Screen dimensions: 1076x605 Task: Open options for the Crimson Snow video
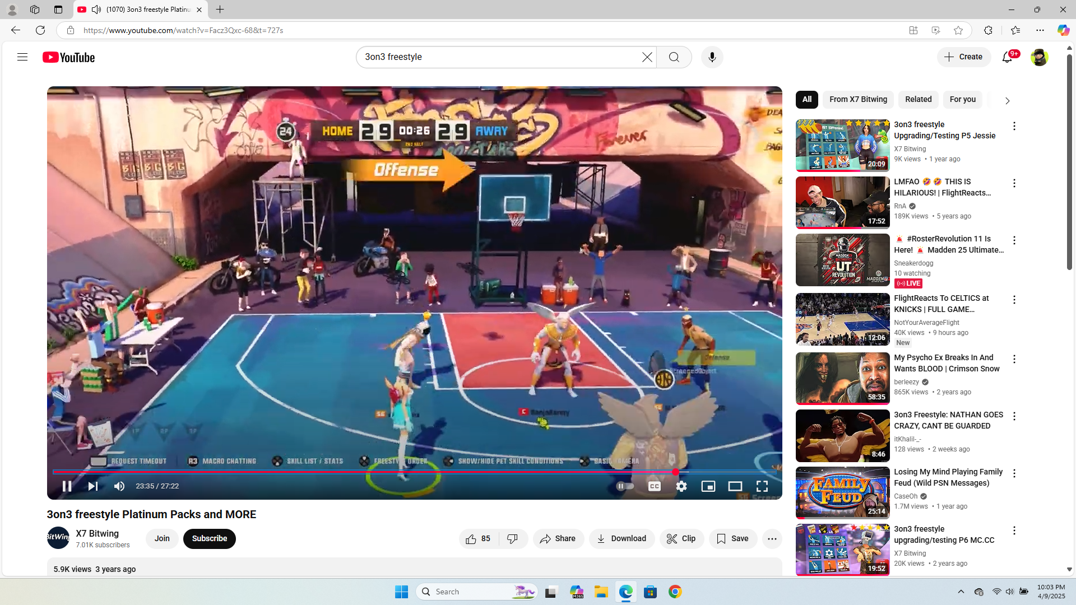point(1014,359)
